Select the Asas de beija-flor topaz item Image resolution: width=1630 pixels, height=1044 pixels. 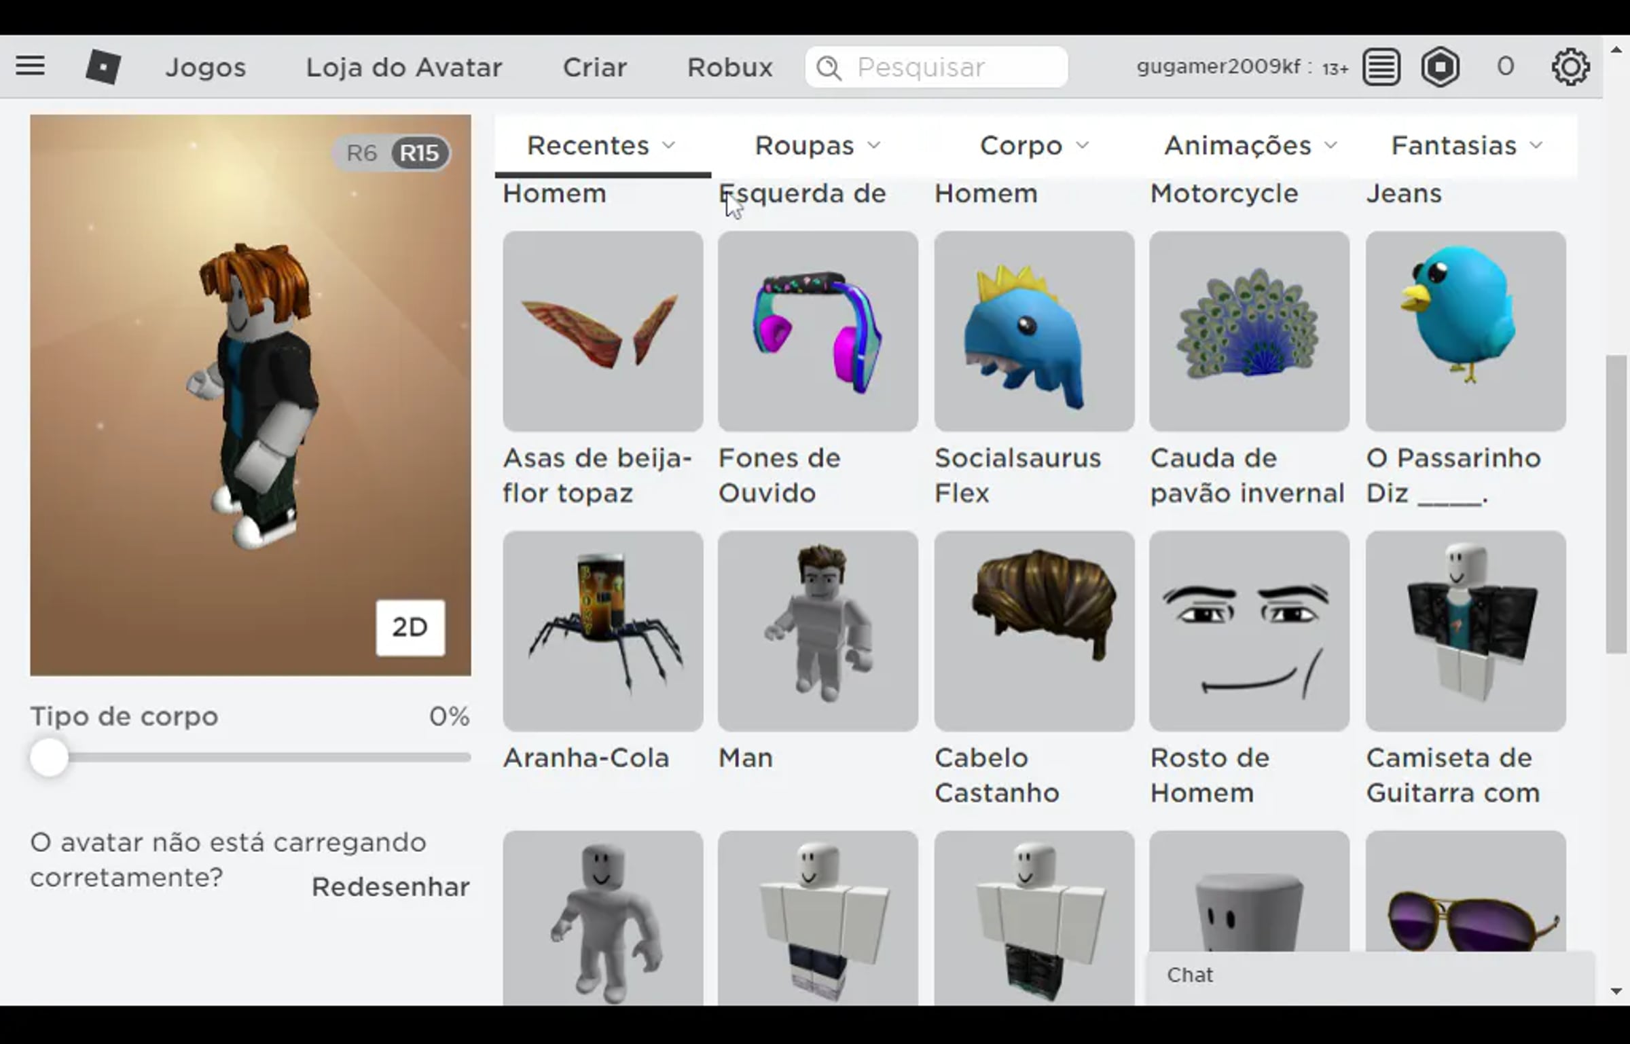click(x=603, y=331)
